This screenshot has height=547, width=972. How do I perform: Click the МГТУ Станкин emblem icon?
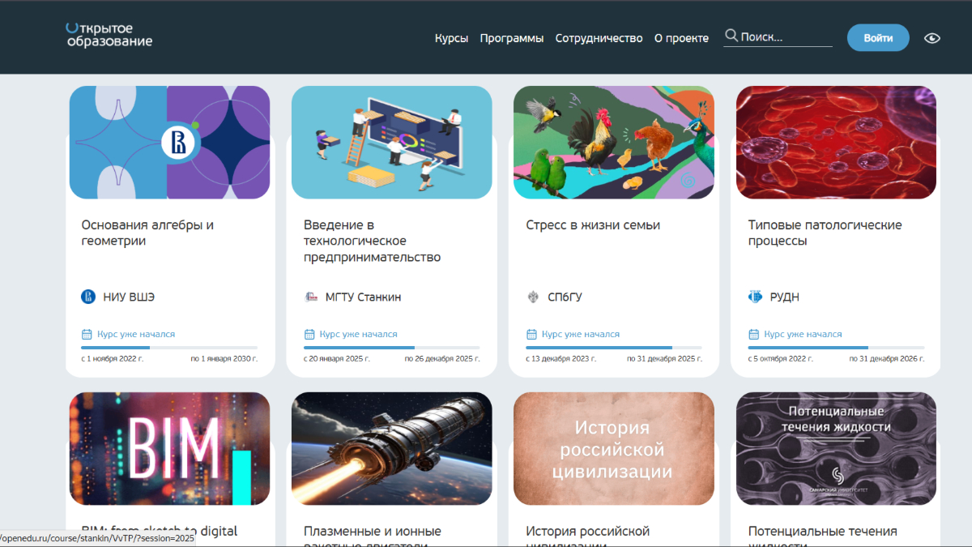pyautogui.click(x=309, y=297)
